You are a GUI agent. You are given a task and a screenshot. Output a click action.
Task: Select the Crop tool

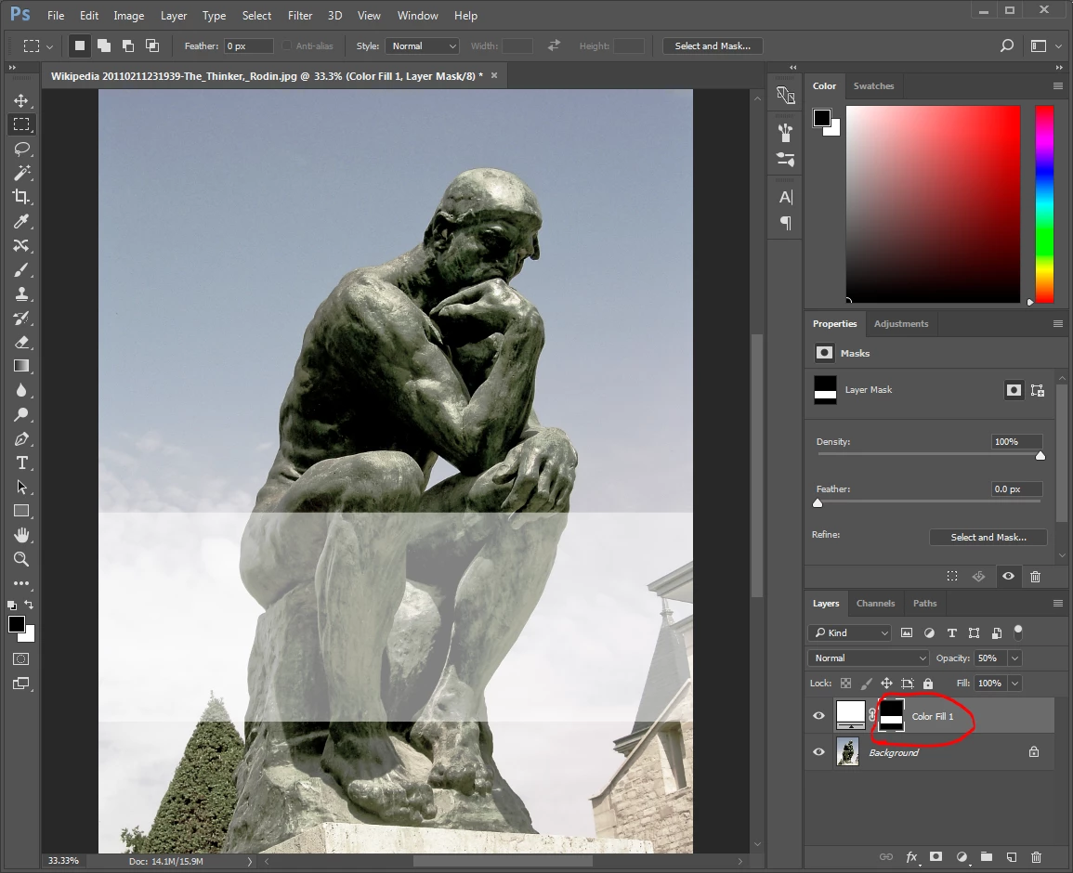21,197
